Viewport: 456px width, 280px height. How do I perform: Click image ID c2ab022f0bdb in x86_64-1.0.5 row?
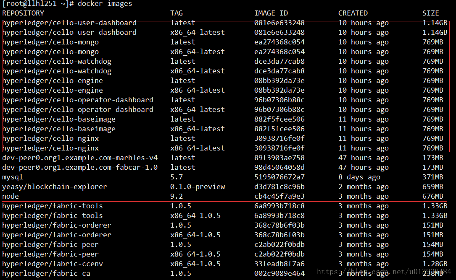click(279, 254)
